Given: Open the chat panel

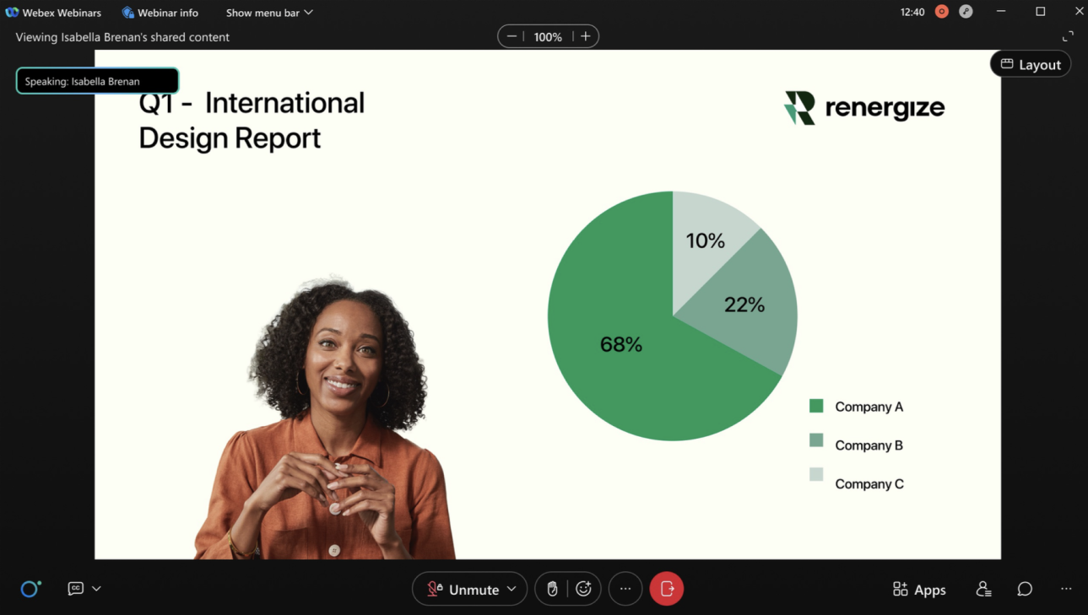Looking at the screenshot, I should pyautogui.click(x=1025, y=589).
